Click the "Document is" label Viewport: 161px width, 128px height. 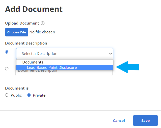point(17,88)
